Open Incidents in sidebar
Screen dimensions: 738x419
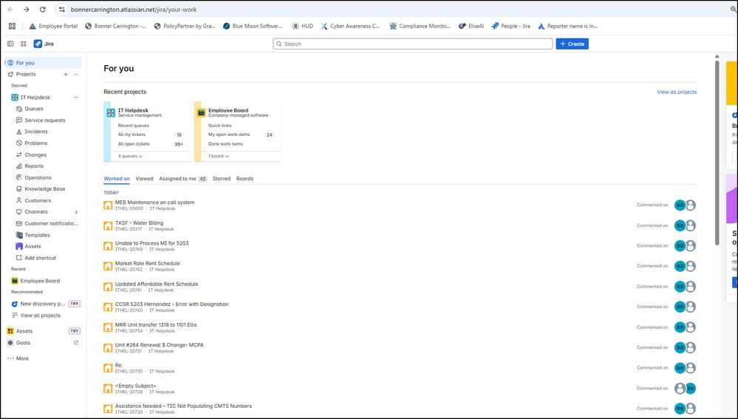35,132
